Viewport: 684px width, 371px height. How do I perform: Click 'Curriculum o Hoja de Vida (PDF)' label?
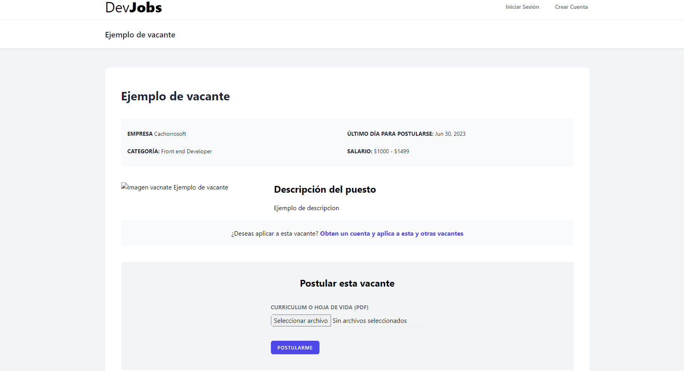click(319, 307)
